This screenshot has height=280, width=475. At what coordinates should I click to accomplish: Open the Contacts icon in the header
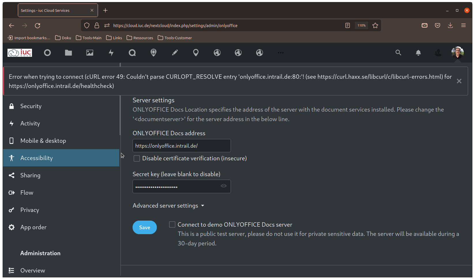[438, 53]
